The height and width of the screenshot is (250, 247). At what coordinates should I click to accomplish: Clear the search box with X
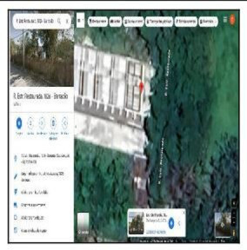point(67,21)
